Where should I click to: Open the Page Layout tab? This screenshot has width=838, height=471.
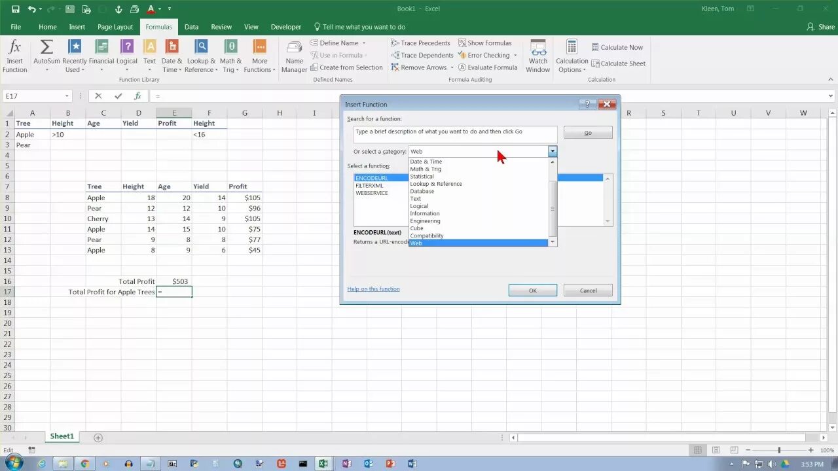click(115, 27)
